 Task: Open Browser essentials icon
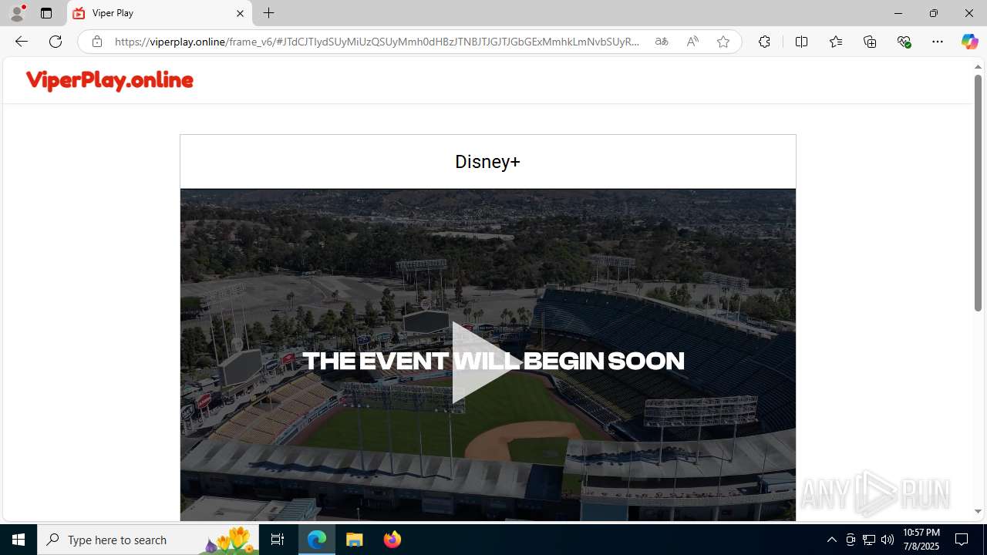tap(904, 42)
